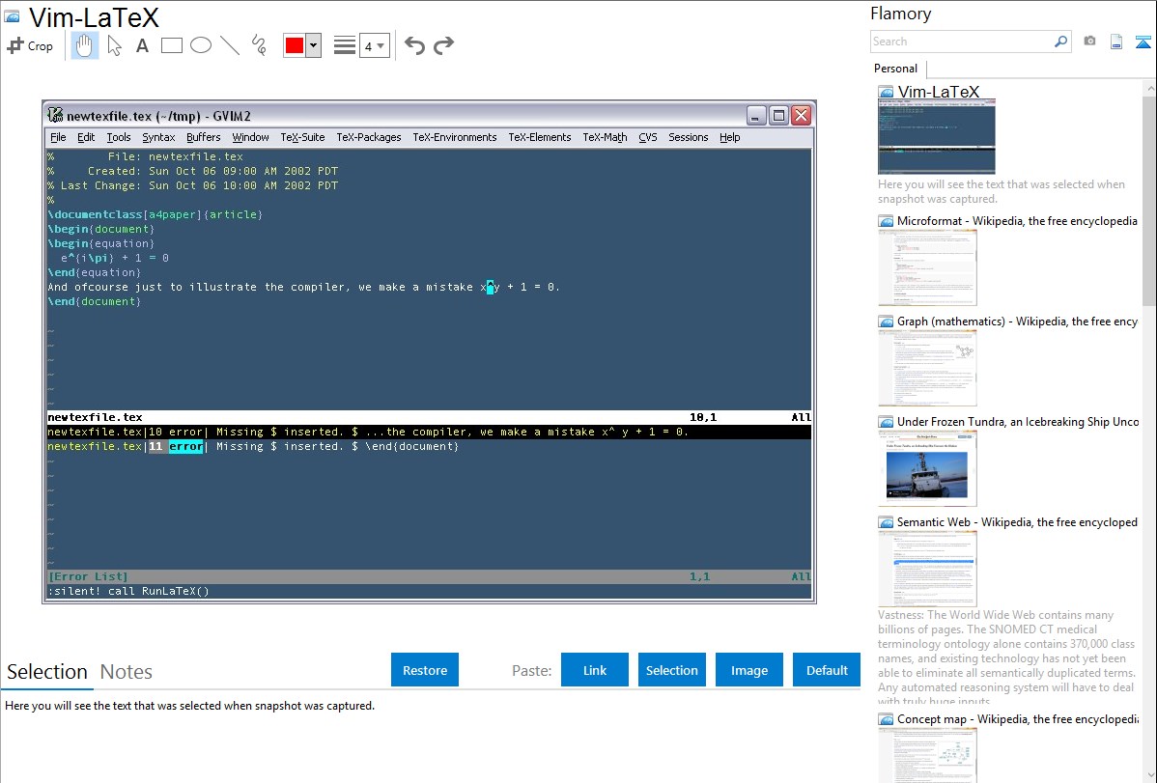Screen dimensions: 1157x783
Task: Click the Paste Image button
Action: point(749,670)
